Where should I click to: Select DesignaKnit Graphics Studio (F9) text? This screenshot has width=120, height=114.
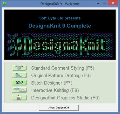(65, 98)
